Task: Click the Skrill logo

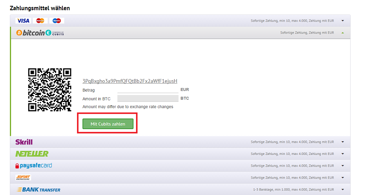Action: tap(24, 142)
